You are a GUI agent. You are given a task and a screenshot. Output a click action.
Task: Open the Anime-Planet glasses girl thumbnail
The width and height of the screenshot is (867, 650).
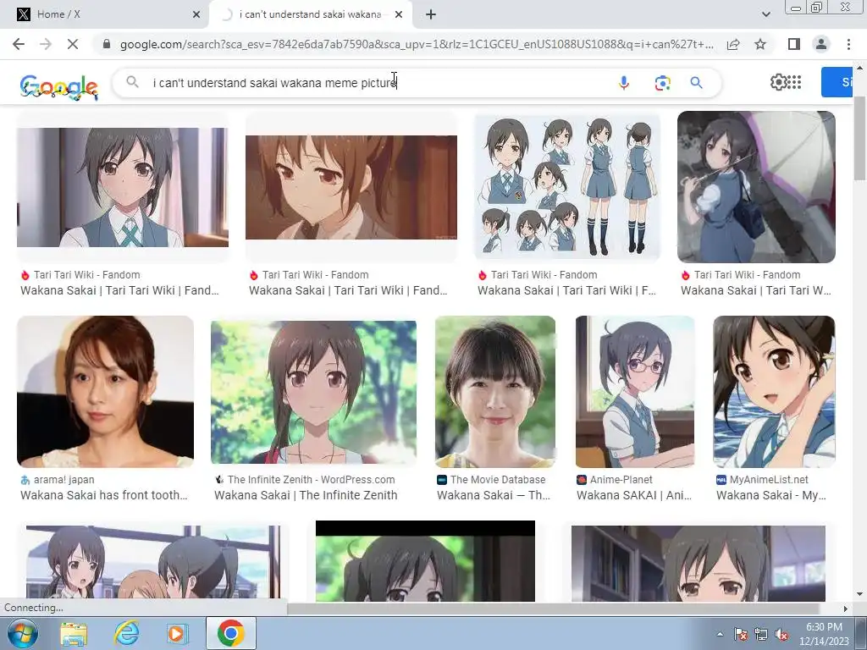pos(635,391)
